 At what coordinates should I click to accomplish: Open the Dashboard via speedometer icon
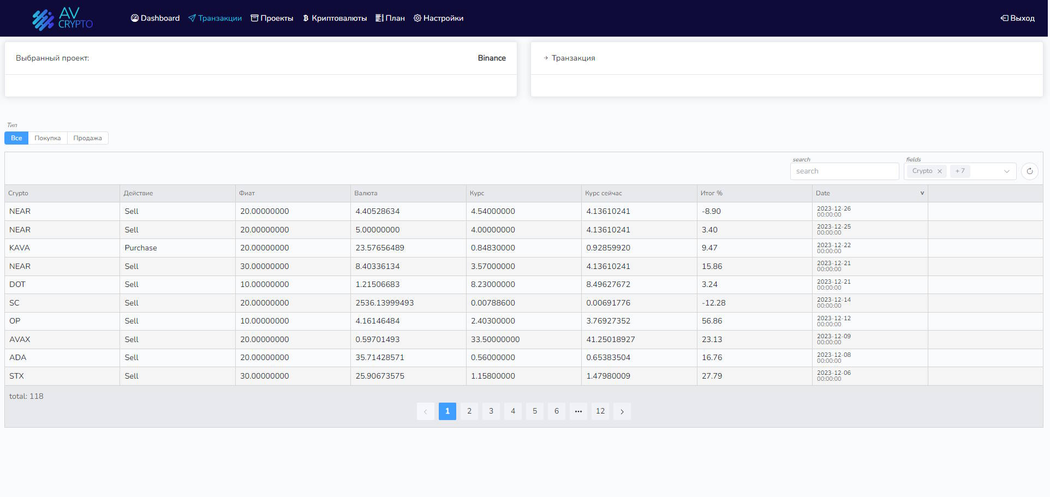[x=134, y=18]
